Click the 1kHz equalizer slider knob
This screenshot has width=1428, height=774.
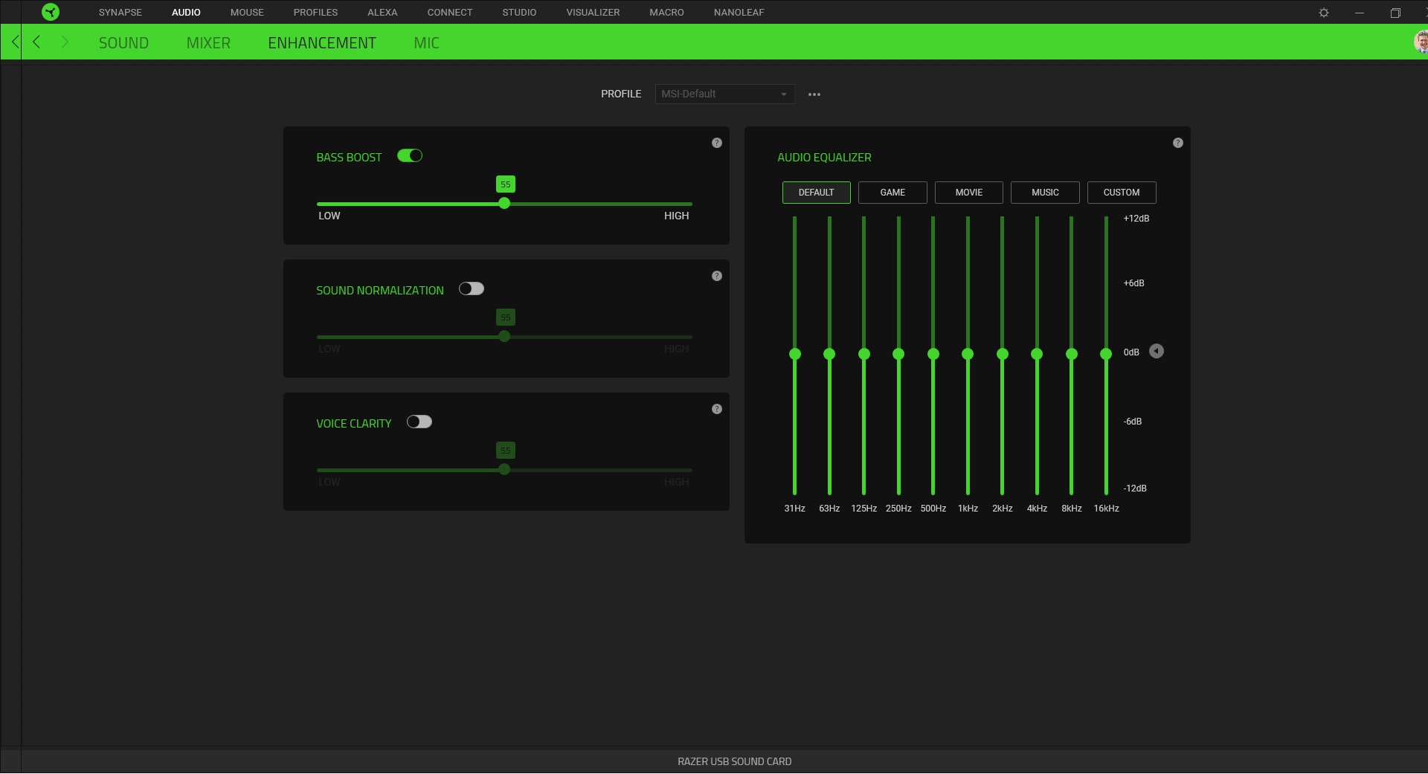tap(968, 354)
